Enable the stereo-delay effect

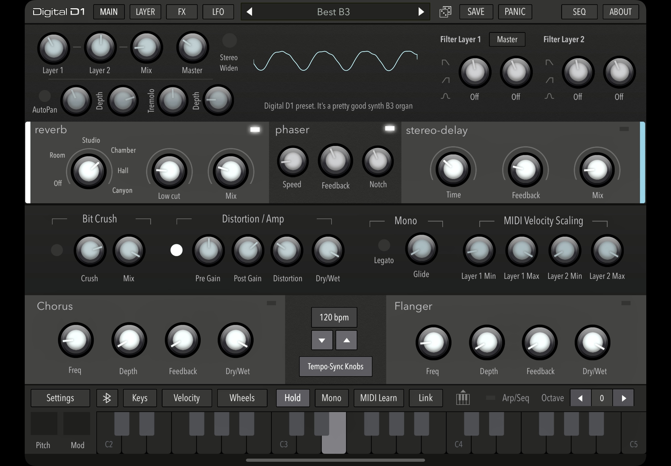point(624,129)
